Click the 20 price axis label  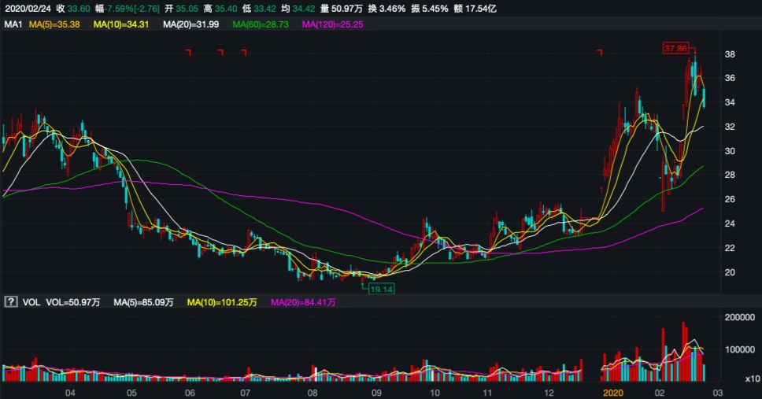click(x=730, y=272)
